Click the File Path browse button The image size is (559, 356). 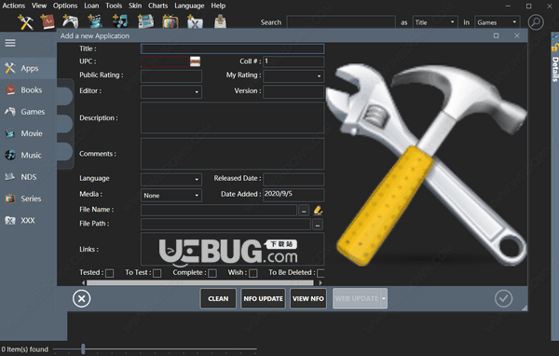(318, 225)
